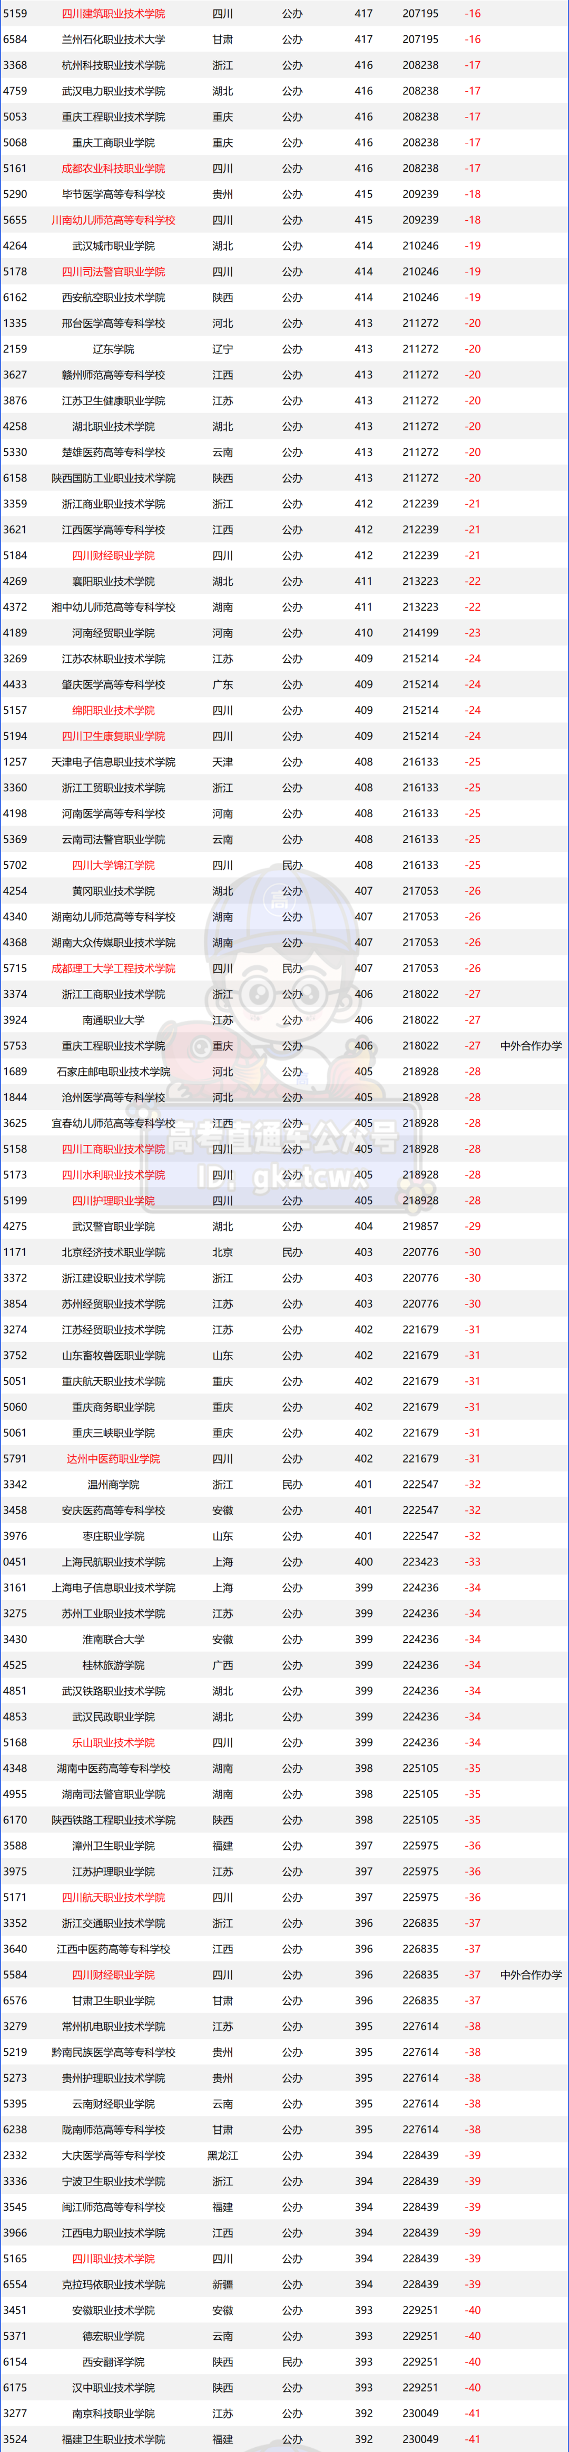Select 北京经济技术职业学院 name
This screenshot has width=569, height=2452.
(x=113, y=1252)
